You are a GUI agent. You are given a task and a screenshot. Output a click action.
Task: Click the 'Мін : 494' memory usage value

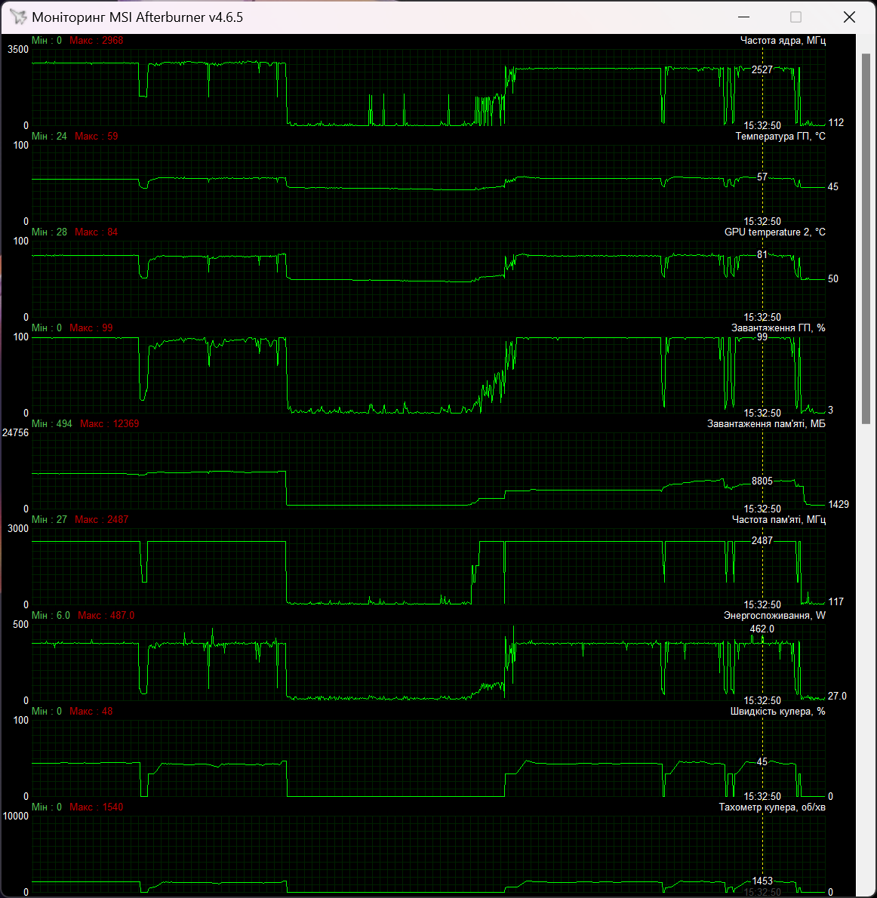pyautogui.click(x=52, y=424)
